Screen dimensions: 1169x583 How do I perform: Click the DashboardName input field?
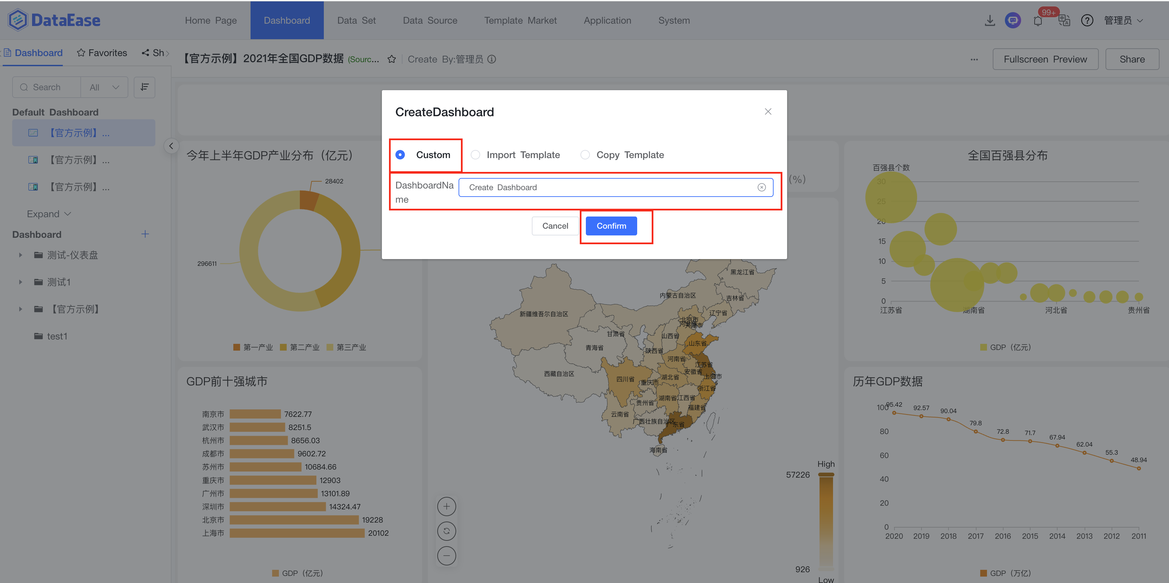[x=608, y=187]
